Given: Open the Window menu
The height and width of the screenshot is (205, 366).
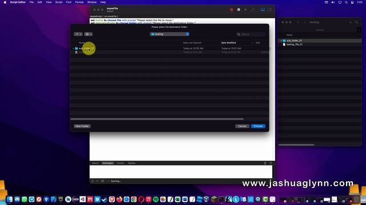Looking at the screenshot, I should coord(91,2).
